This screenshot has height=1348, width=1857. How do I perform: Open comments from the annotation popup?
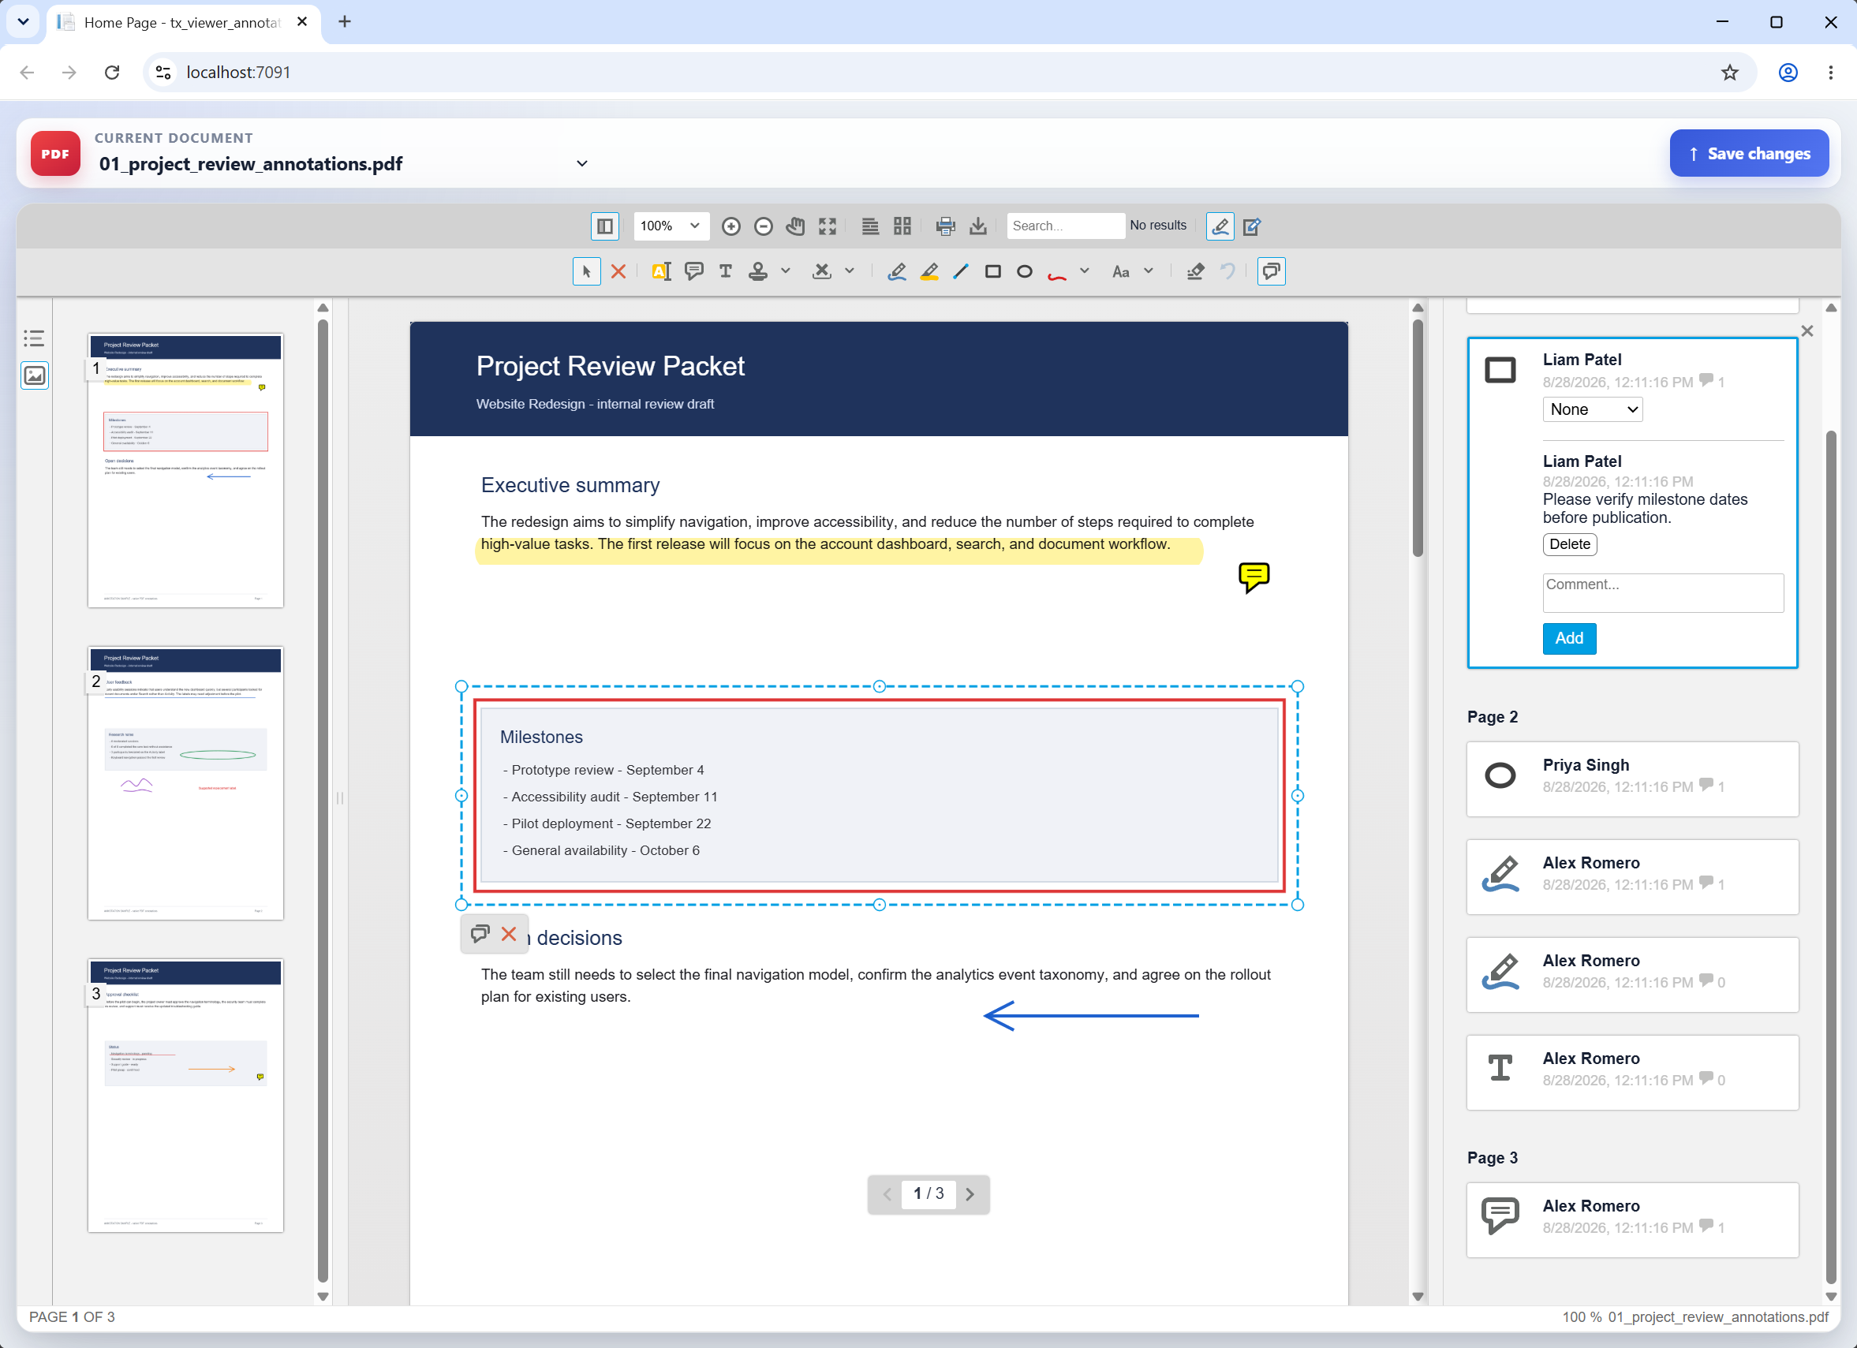(480, 934)
